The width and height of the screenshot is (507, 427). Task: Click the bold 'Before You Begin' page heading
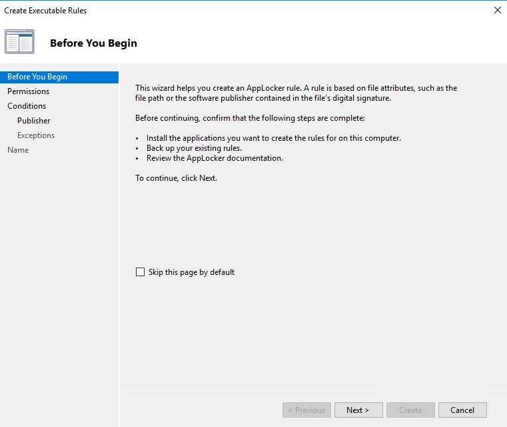point(93,43)
